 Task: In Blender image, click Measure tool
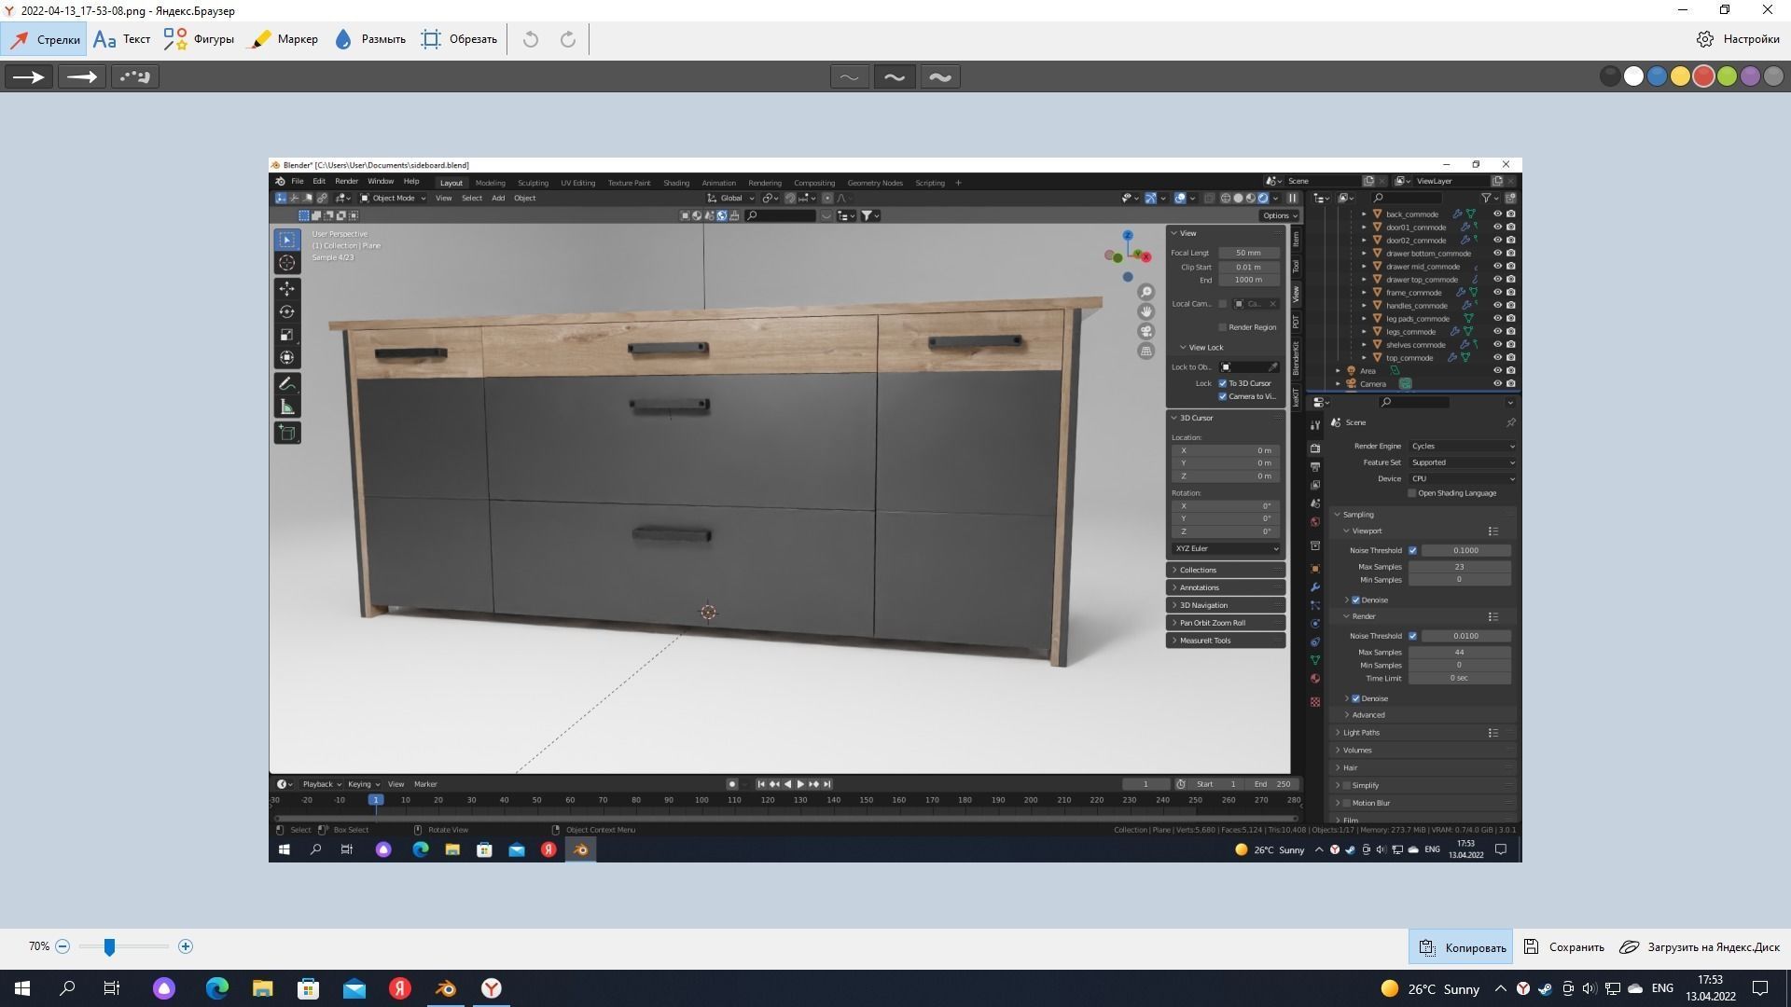tap(287, 407)
